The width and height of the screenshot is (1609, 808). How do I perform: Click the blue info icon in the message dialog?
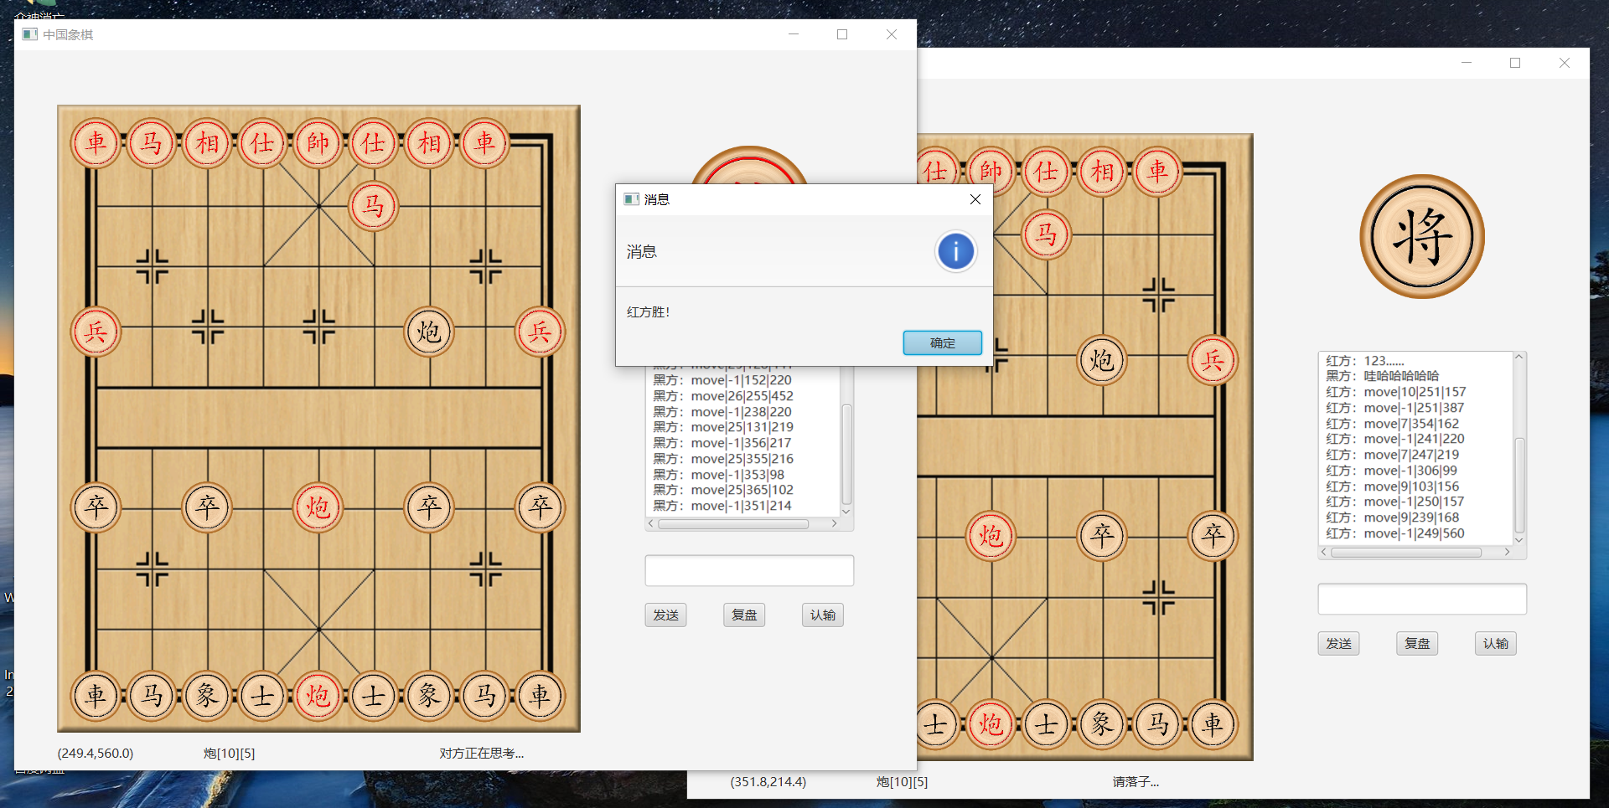(955, 251)
